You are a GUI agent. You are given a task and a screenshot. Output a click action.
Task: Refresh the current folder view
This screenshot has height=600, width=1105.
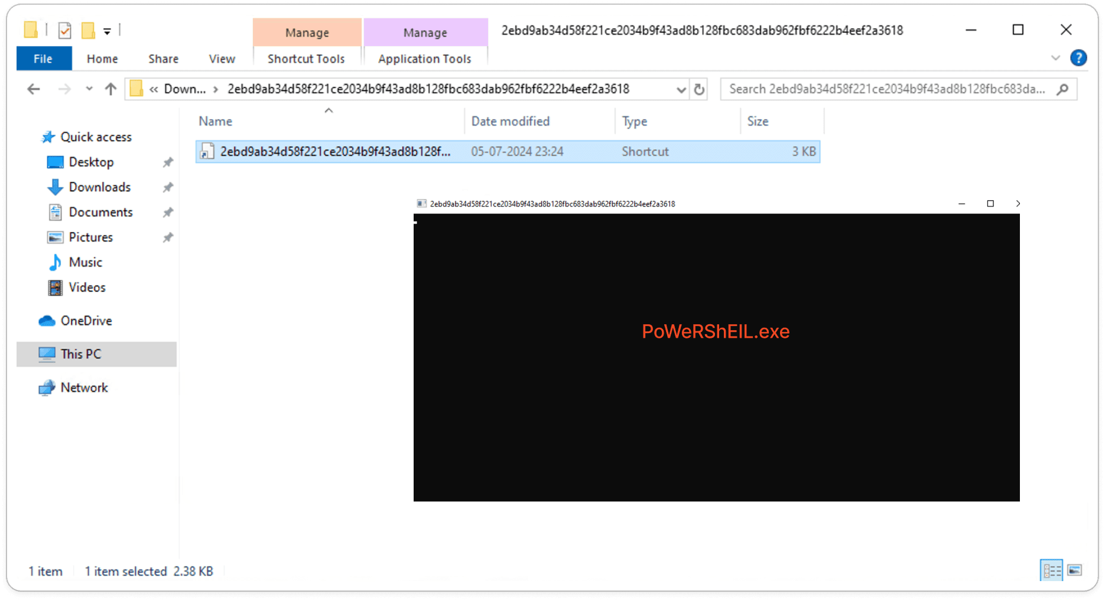point(700,89)
